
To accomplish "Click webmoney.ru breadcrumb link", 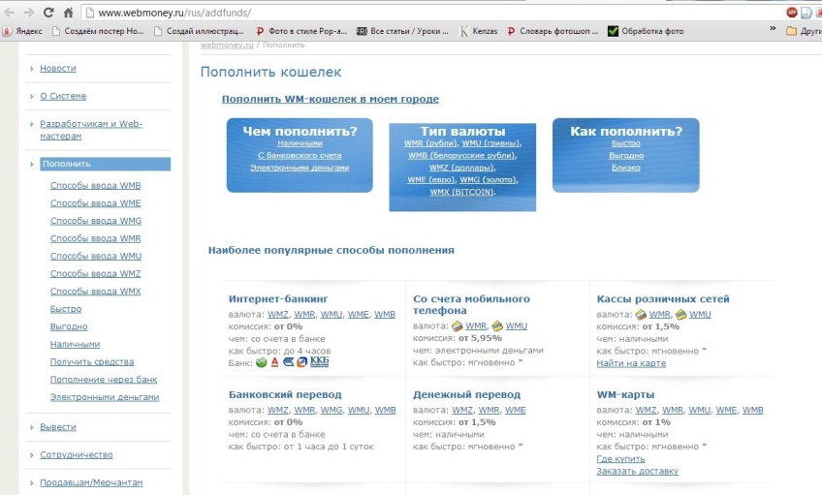I will [227, 46].
